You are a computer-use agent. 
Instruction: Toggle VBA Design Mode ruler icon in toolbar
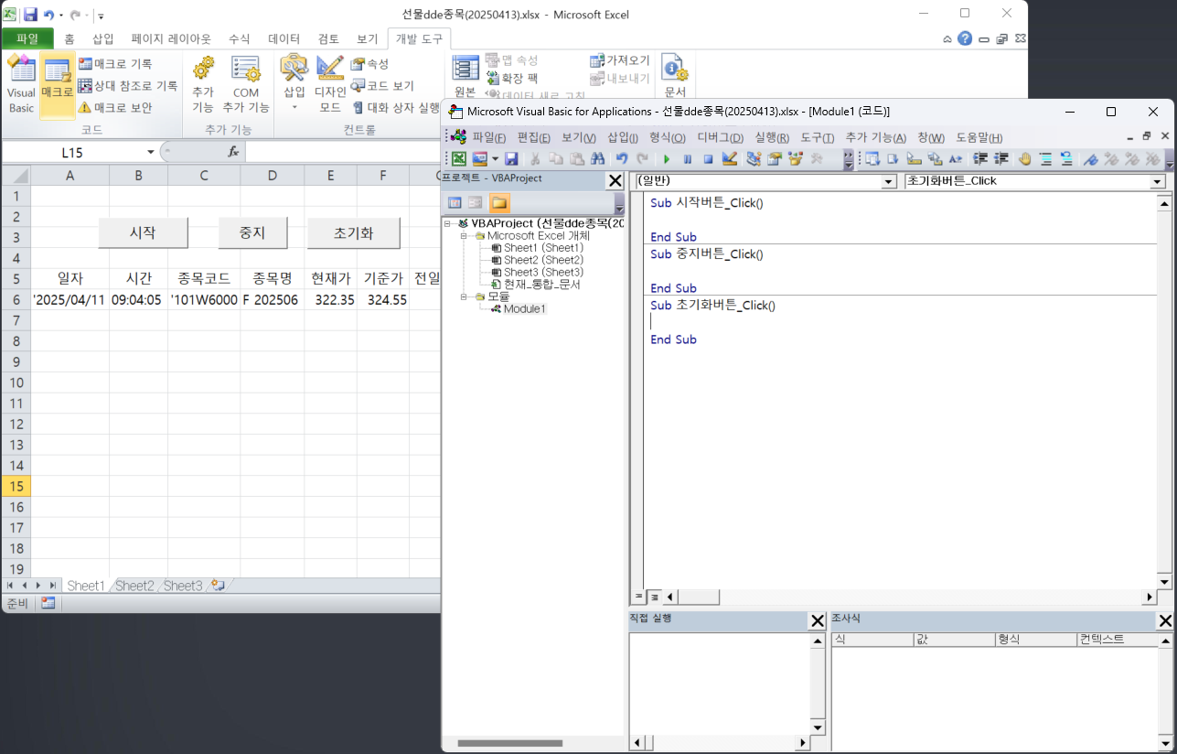click(x=729, y=158)
